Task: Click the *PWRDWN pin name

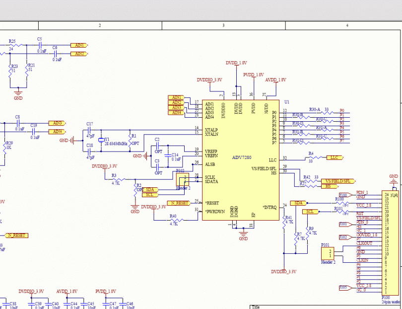Action: (215, 212)
